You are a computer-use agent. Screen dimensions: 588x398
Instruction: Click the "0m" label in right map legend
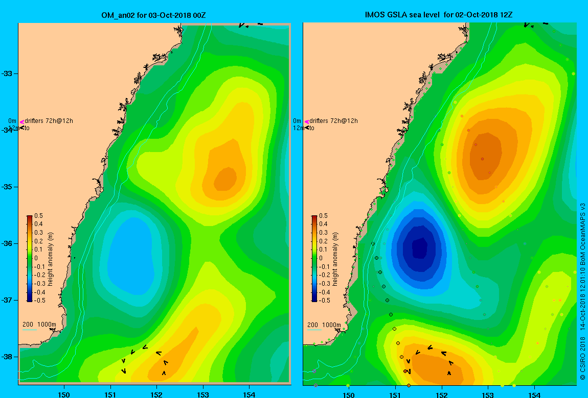(297, 121)
